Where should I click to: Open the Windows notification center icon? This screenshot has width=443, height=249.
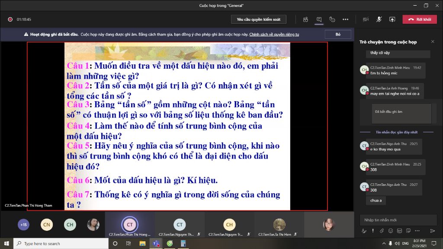point(434,243)
